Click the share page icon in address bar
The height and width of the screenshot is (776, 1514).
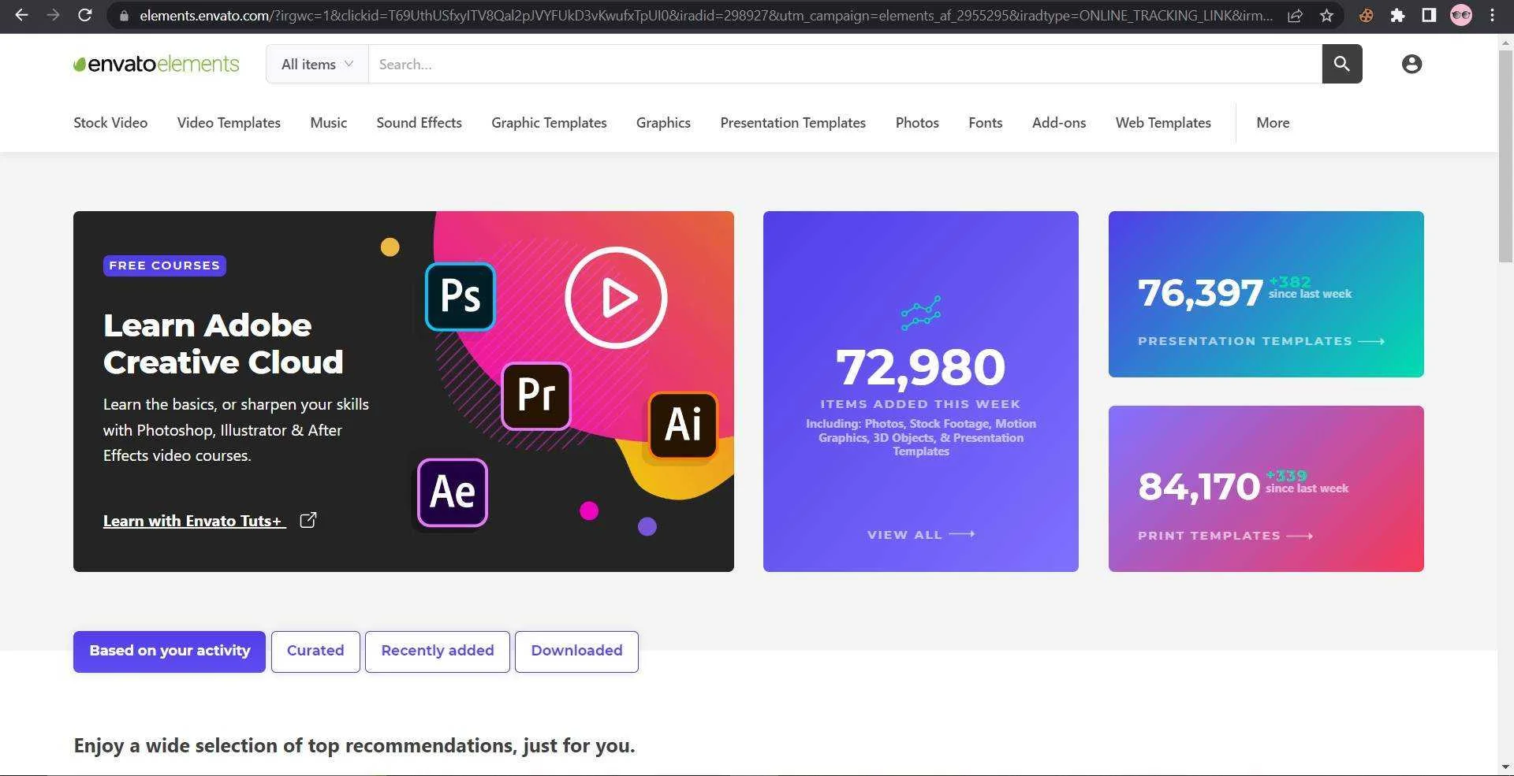pos(1295,16)
